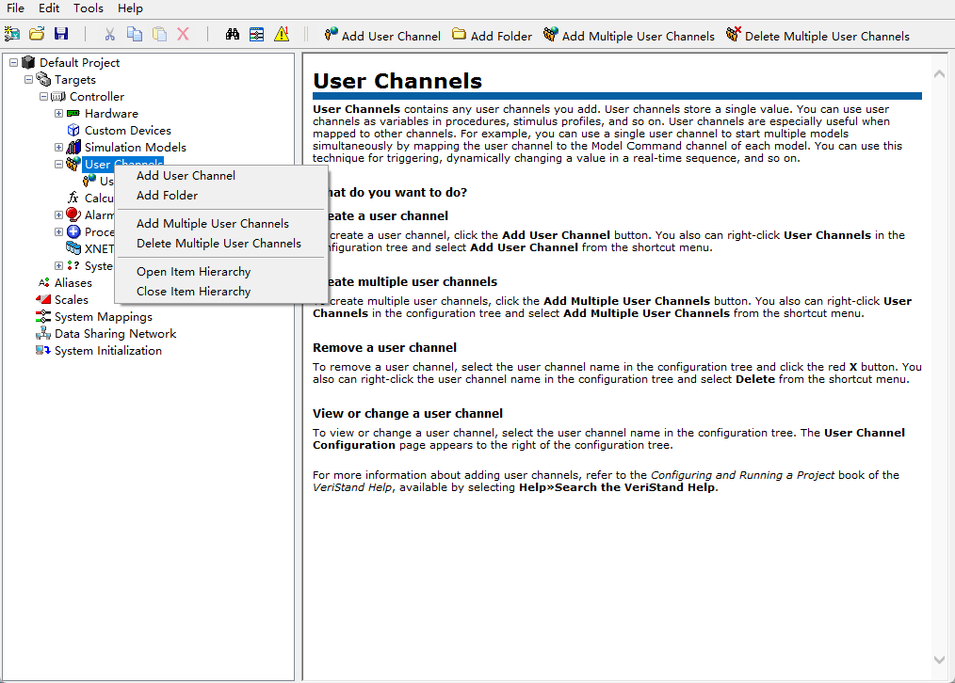Select the Simulation Models label
955x683 pixels.
click(136, 147)
